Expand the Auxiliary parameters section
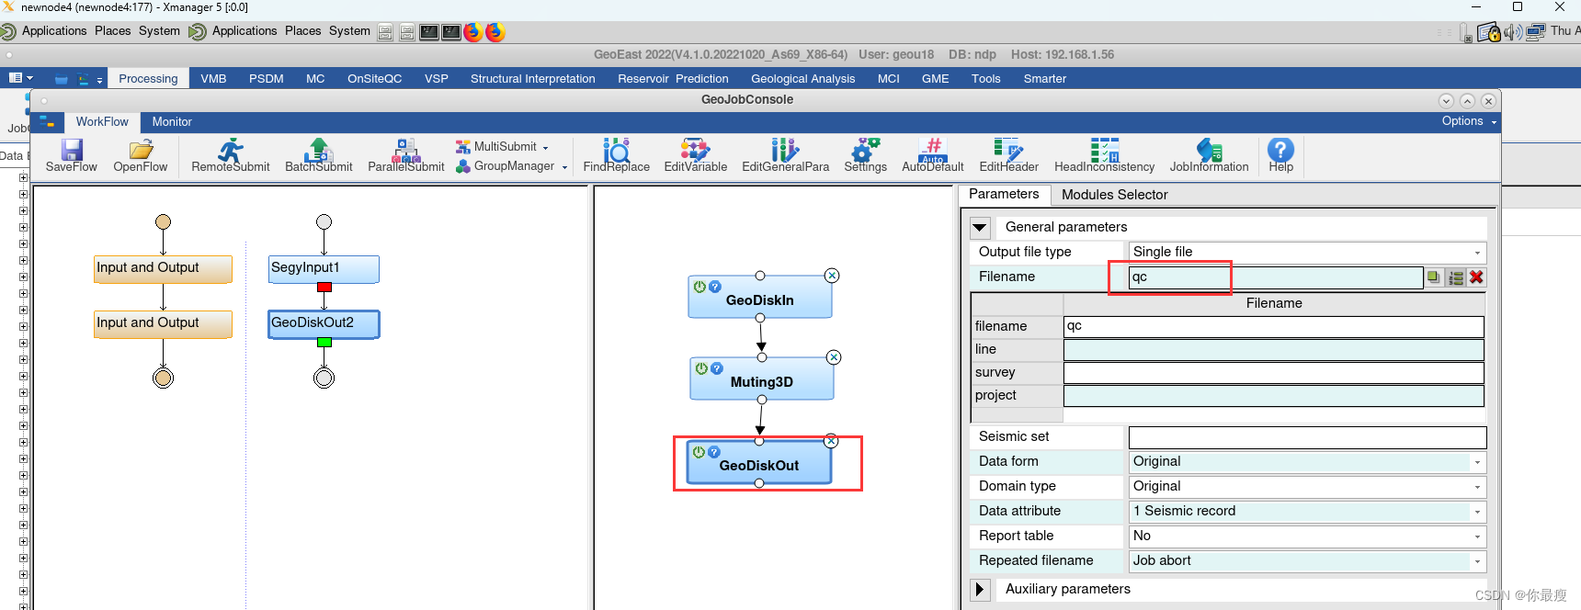 [980, 589]
